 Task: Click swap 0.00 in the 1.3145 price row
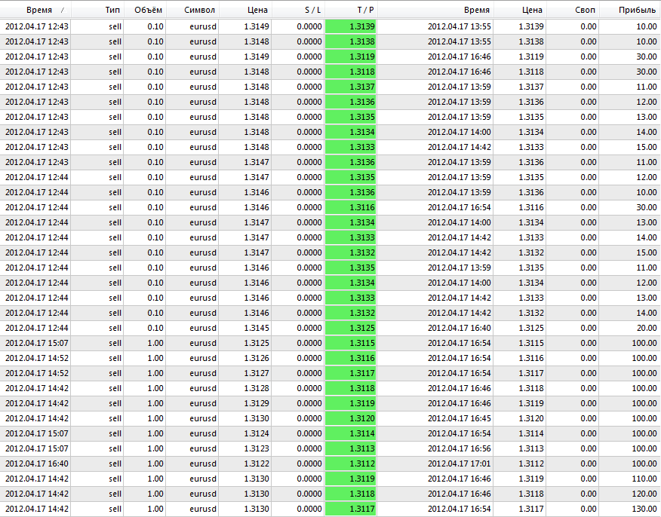coord(588,328)
